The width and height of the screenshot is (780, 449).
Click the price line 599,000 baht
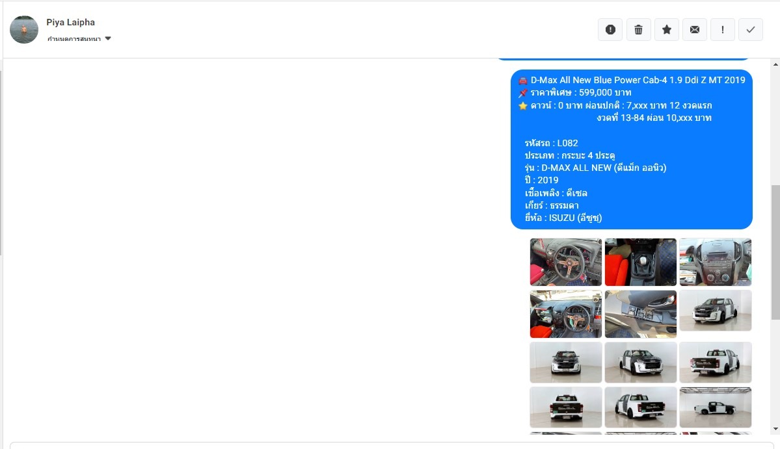coord(580,92)
